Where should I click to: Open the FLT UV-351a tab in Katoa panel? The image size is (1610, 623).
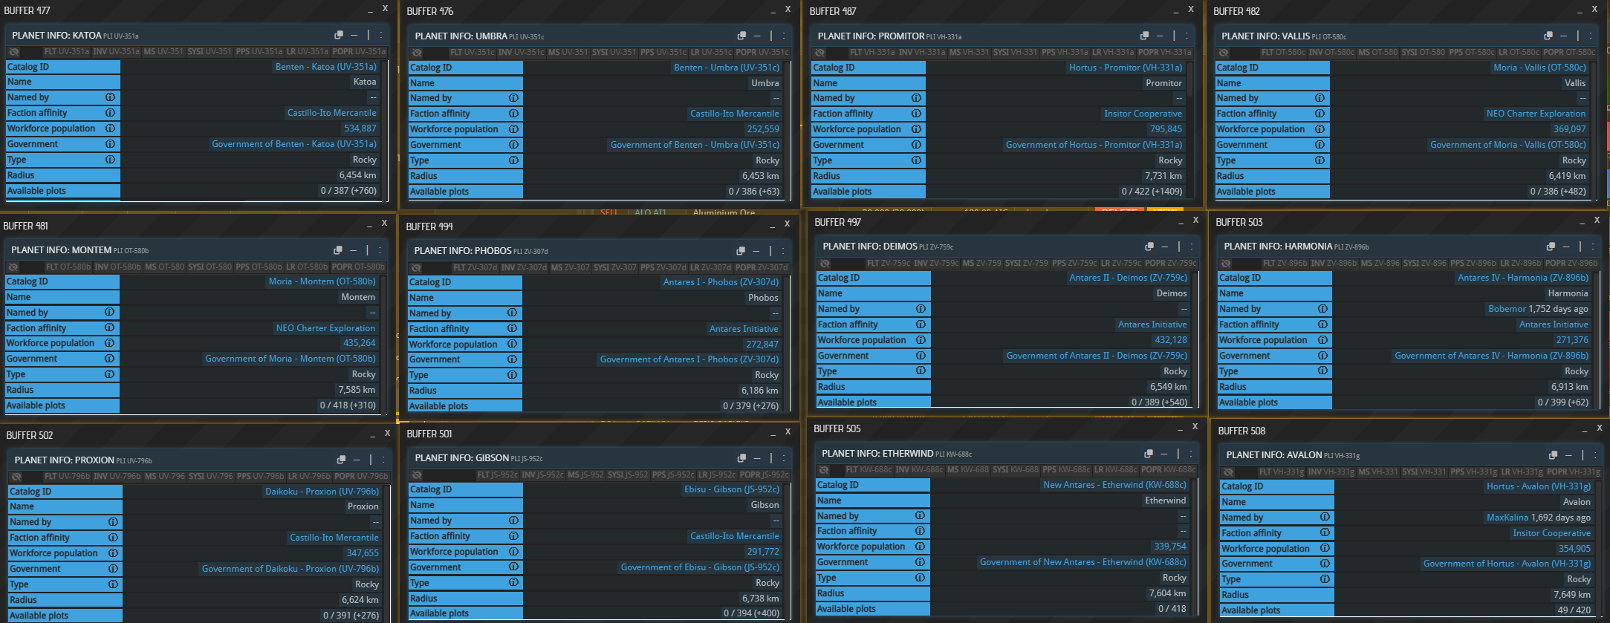67,52
